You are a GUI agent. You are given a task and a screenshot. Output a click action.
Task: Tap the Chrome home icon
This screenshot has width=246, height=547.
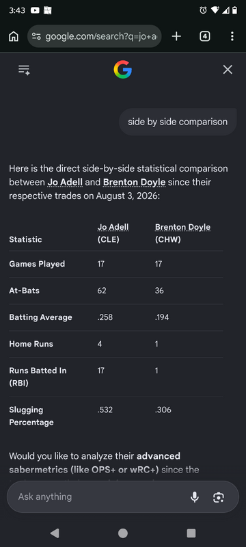coord(14,36)
